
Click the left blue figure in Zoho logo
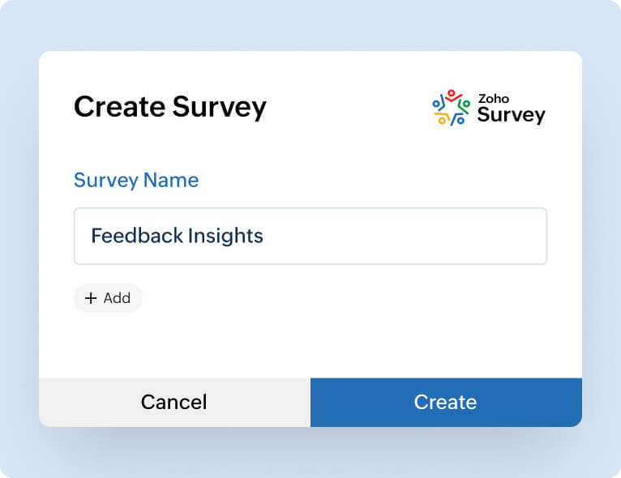click(x=438, y=105)
